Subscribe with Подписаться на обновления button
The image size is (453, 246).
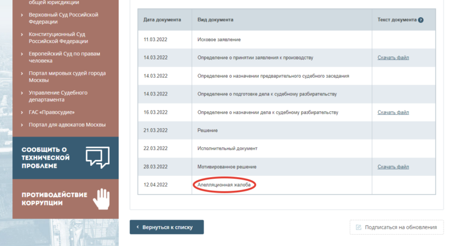point(396,227)
